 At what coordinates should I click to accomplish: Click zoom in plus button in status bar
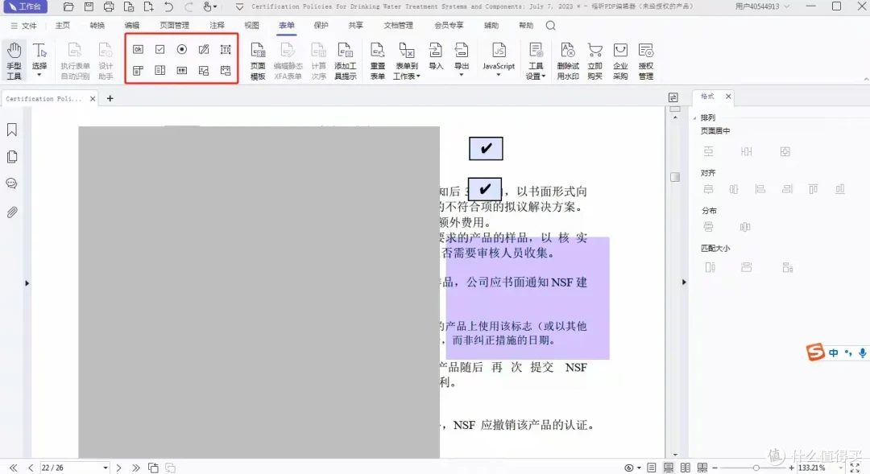pyautogui.click(x=792, y=468)
